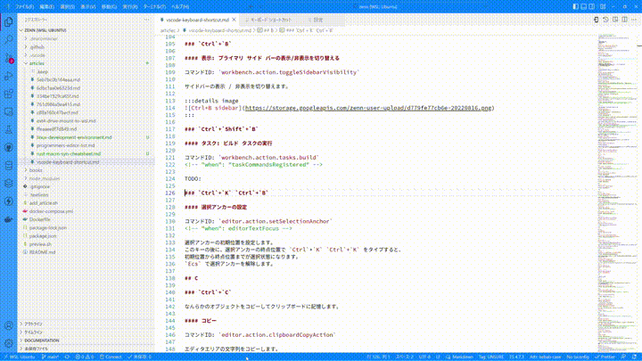
Task: Split the editor to the right
Action: pyautogui.click(x=624, y=20)
